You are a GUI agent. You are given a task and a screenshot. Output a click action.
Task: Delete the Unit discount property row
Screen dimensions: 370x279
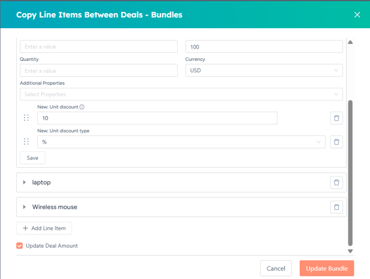pyautogui.click(x=336, y=118)
